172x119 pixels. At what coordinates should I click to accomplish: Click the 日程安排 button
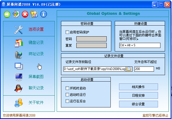[138, 95]
